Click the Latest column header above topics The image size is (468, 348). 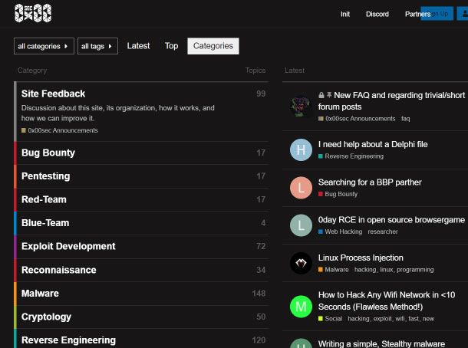(295, 71)
